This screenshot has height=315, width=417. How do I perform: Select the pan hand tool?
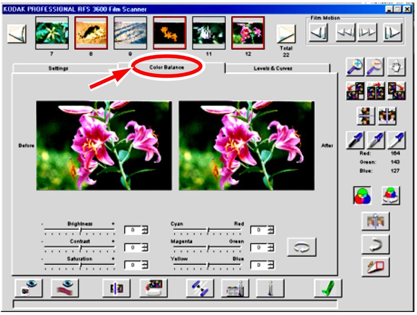(x=396, y=67)
